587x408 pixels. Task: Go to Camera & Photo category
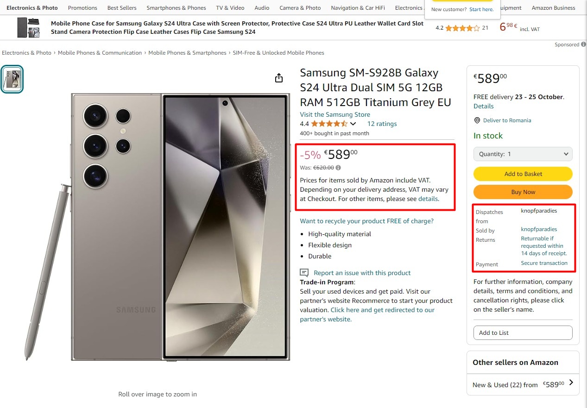click(300, 8)
